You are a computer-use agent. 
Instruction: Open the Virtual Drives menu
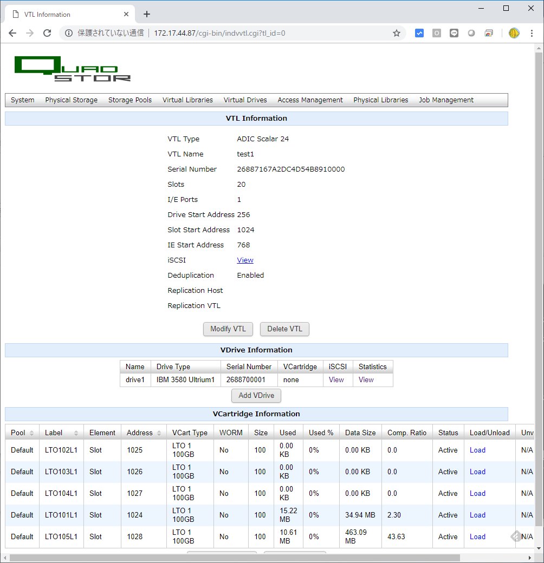(245, 100)
